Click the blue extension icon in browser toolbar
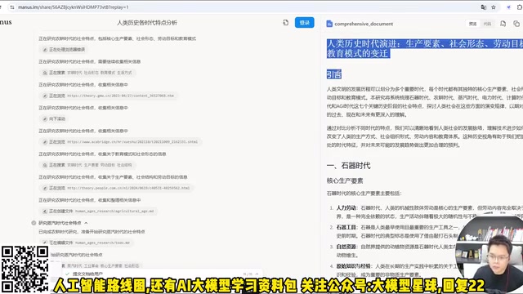523x294 pixels. pyautogui.click(x=508, y=7)
